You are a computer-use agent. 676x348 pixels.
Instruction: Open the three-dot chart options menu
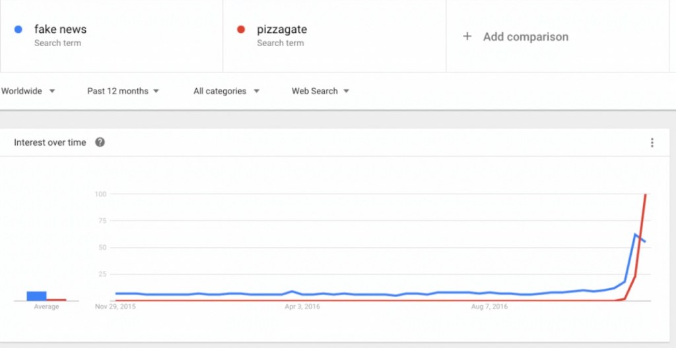[x=652, y=142]
